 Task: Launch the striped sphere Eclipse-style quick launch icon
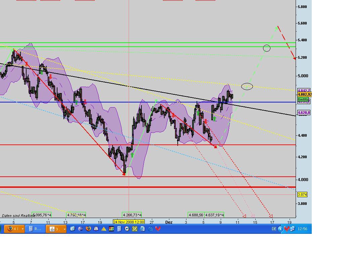(81, 229)
